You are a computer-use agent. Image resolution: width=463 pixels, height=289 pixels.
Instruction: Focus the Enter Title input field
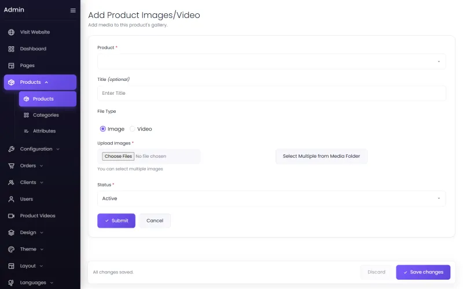point(271,93)
